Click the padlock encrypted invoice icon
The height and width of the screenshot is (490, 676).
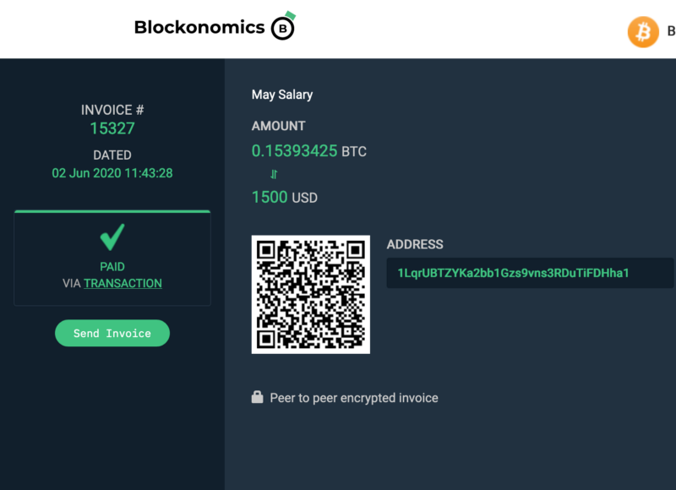(x=258, y=397)
